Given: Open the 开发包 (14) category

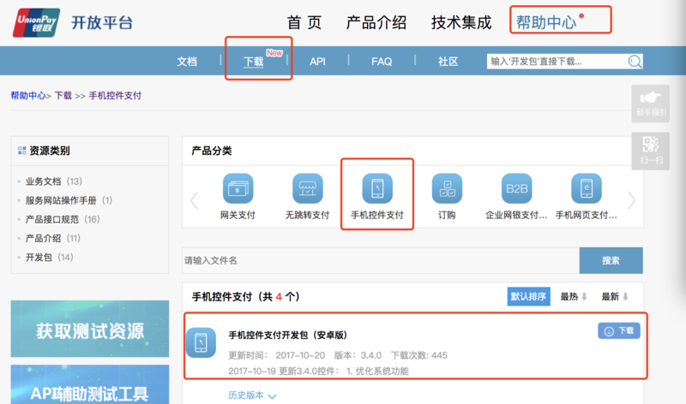Looking at the screenshot, I should (x=49, y=258).
